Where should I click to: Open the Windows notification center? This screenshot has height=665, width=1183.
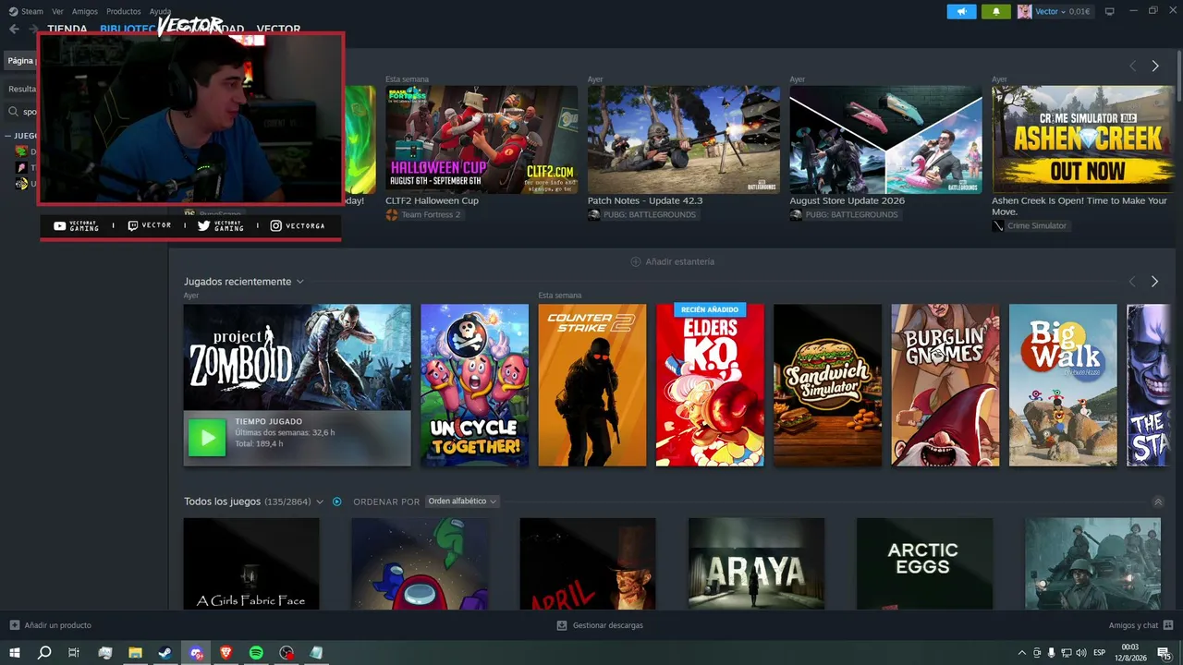coord(1167,653)
